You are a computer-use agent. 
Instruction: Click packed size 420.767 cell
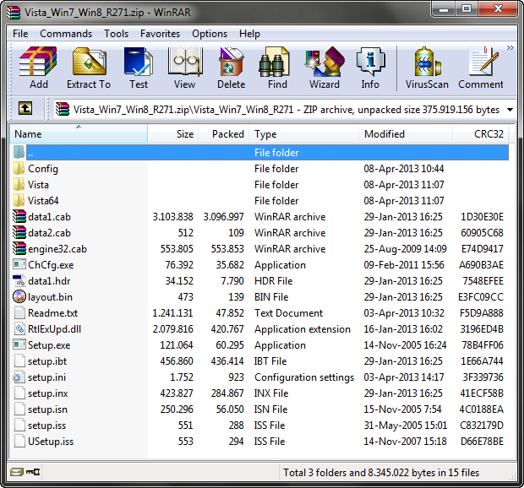click(227, 328)
